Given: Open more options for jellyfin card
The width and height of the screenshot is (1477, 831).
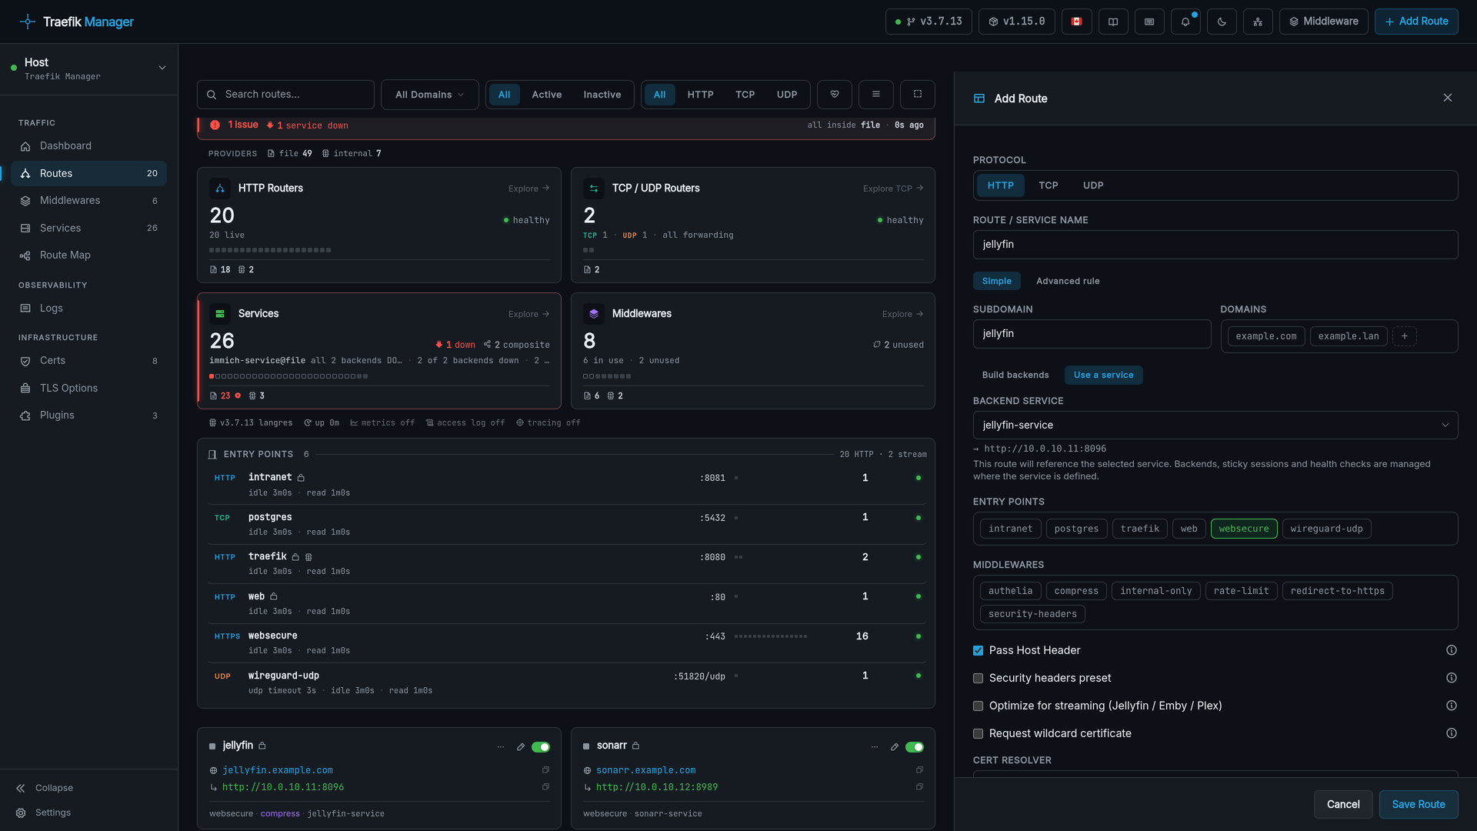Looking at the screenshot, I should [501, 747].
